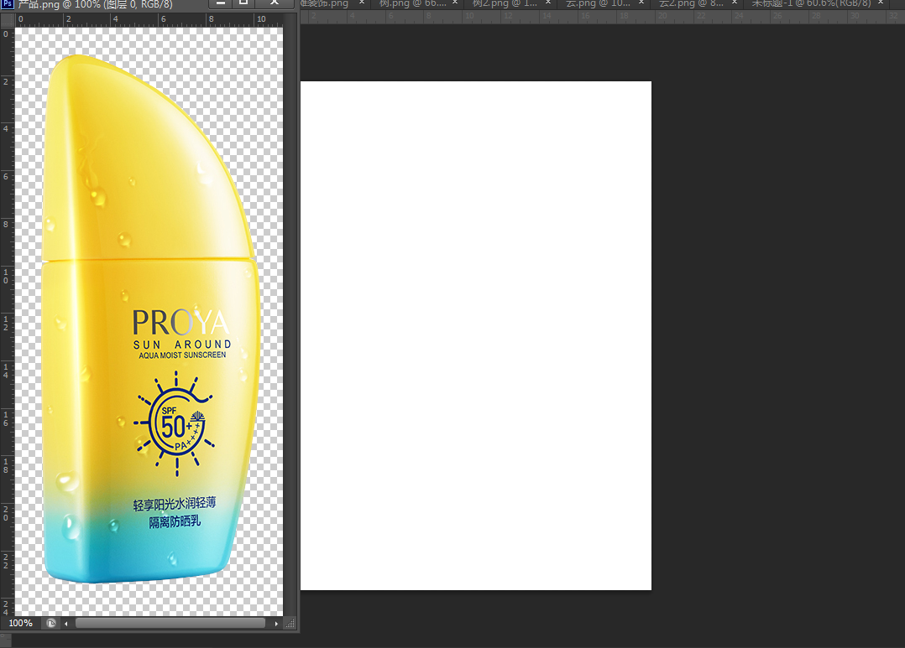Close the 云.png document tab
Image resolution: width=905 pixels, height=648 pixels.
pyautogui.click(x=641, y=3)
